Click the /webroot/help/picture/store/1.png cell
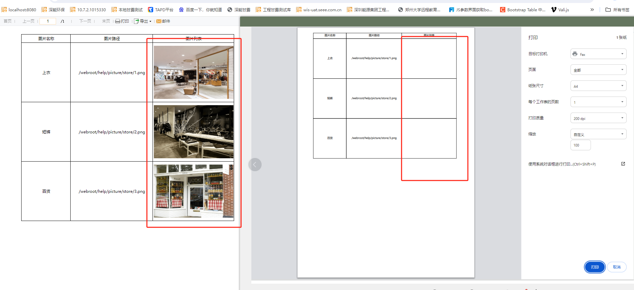634x290 pixels. (x=112, y=73)
